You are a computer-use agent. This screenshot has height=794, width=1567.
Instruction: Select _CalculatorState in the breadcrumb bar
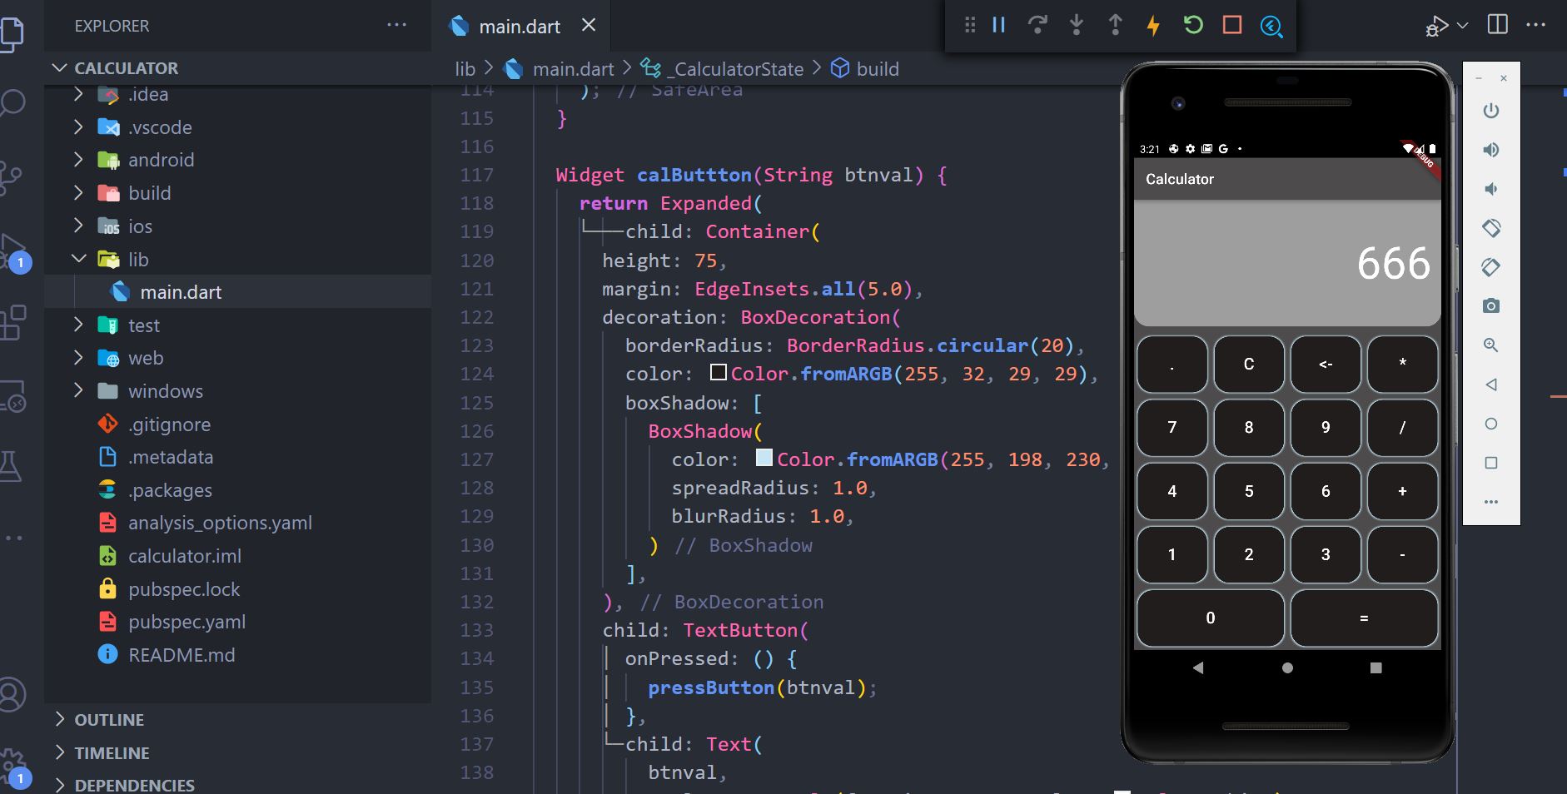[733, 69]
